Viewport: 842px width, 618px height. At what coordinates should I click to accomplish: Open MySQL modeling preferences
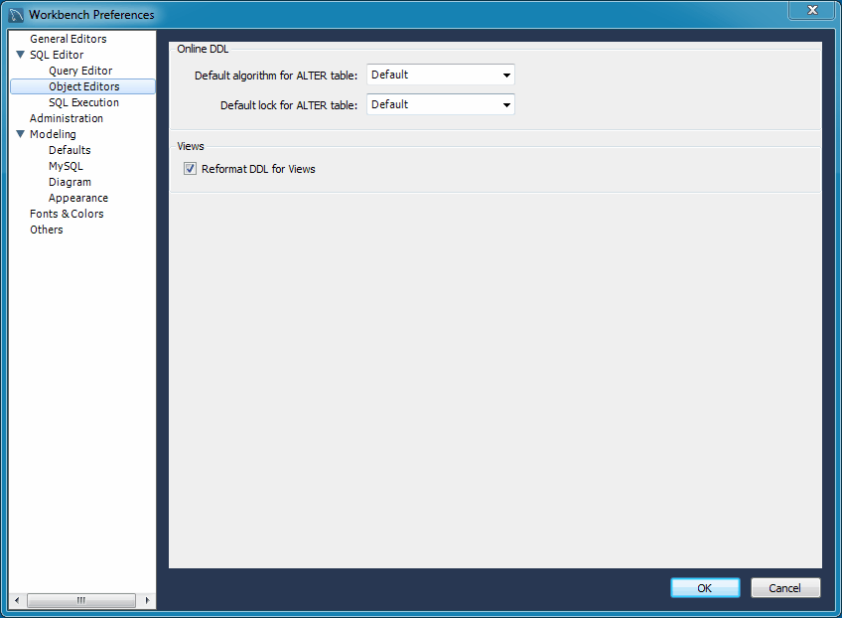coord(67,166)
